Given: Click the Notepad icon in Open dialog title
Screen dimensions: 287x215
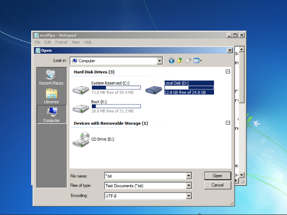Looking at the screenshot, I should pos(38,50).
